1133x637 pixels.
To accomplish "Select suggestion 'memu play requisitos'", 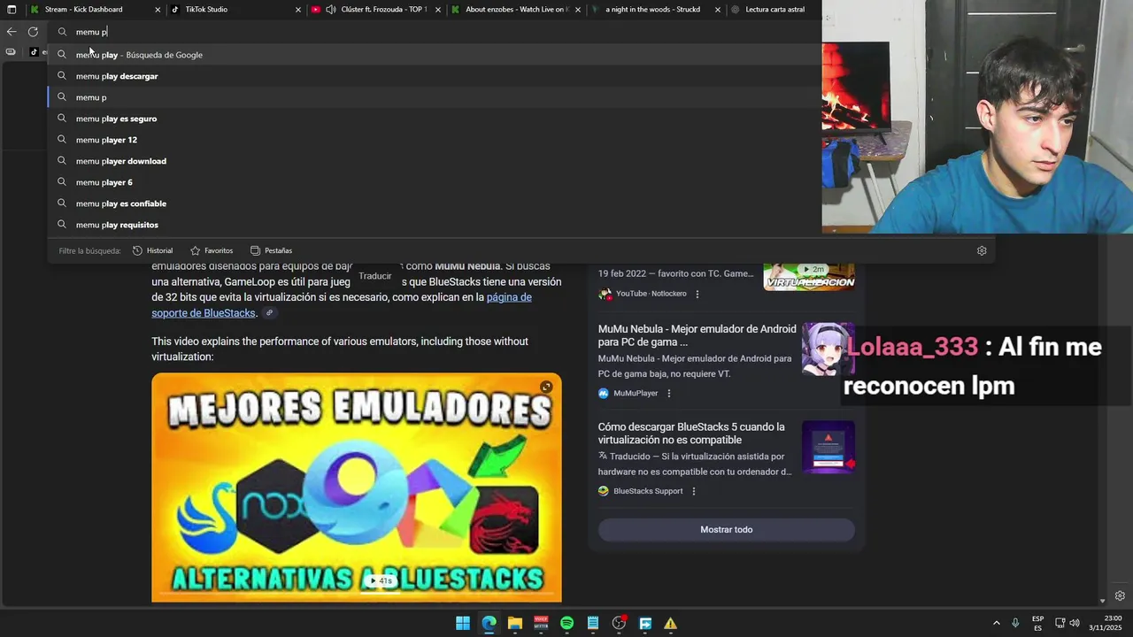I will point(434,225).
